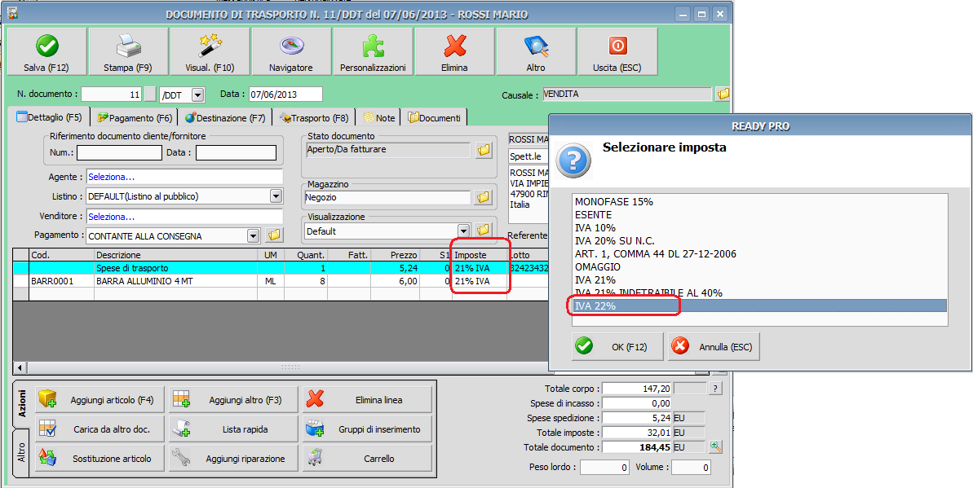Expand the Listino dropdown
973x488 pixels.
(276, 196)
